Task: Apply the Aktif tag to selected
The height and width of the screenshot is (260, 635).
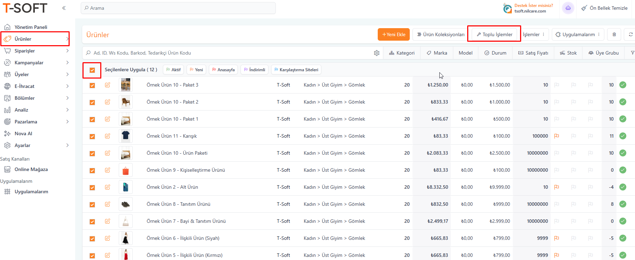Action: click(173, 70)
